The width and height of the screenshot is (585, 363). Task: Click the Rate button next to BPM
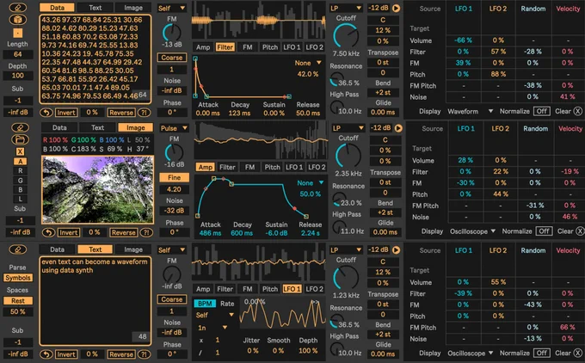pyautogui.click(x=227, y=304)
